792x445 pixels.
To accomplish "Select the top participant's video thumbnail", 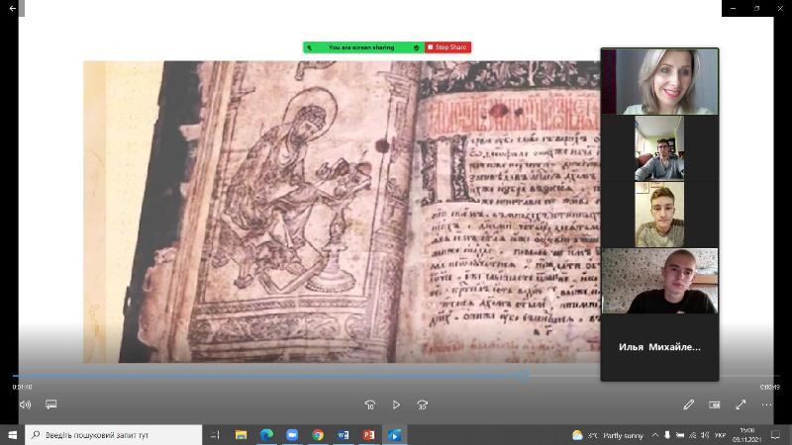I will (x=658, y=82).
